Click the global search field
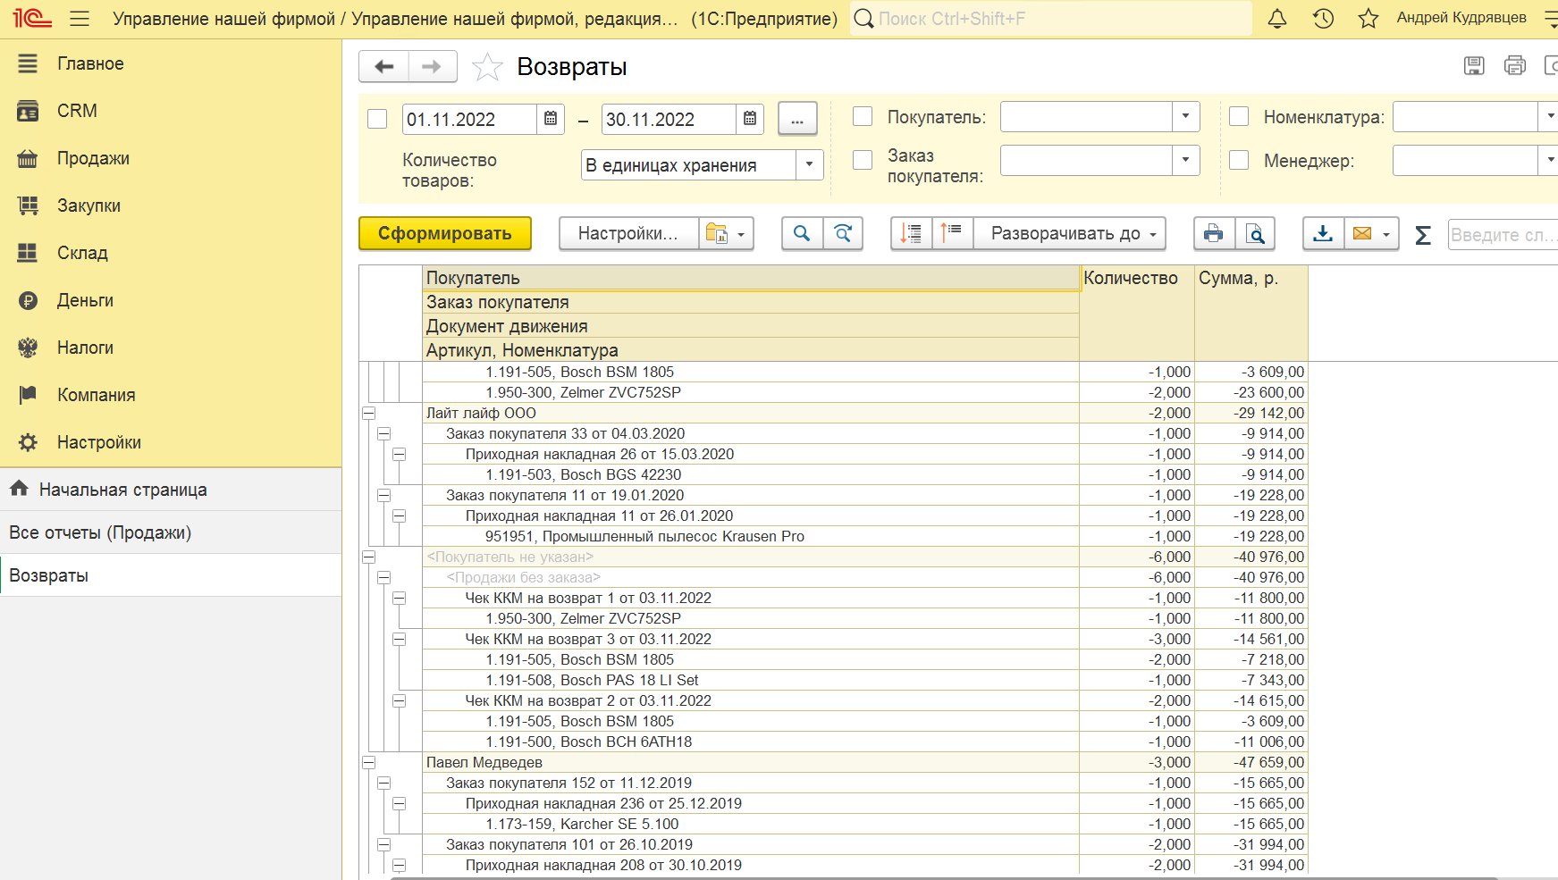 coord(1051,19)
